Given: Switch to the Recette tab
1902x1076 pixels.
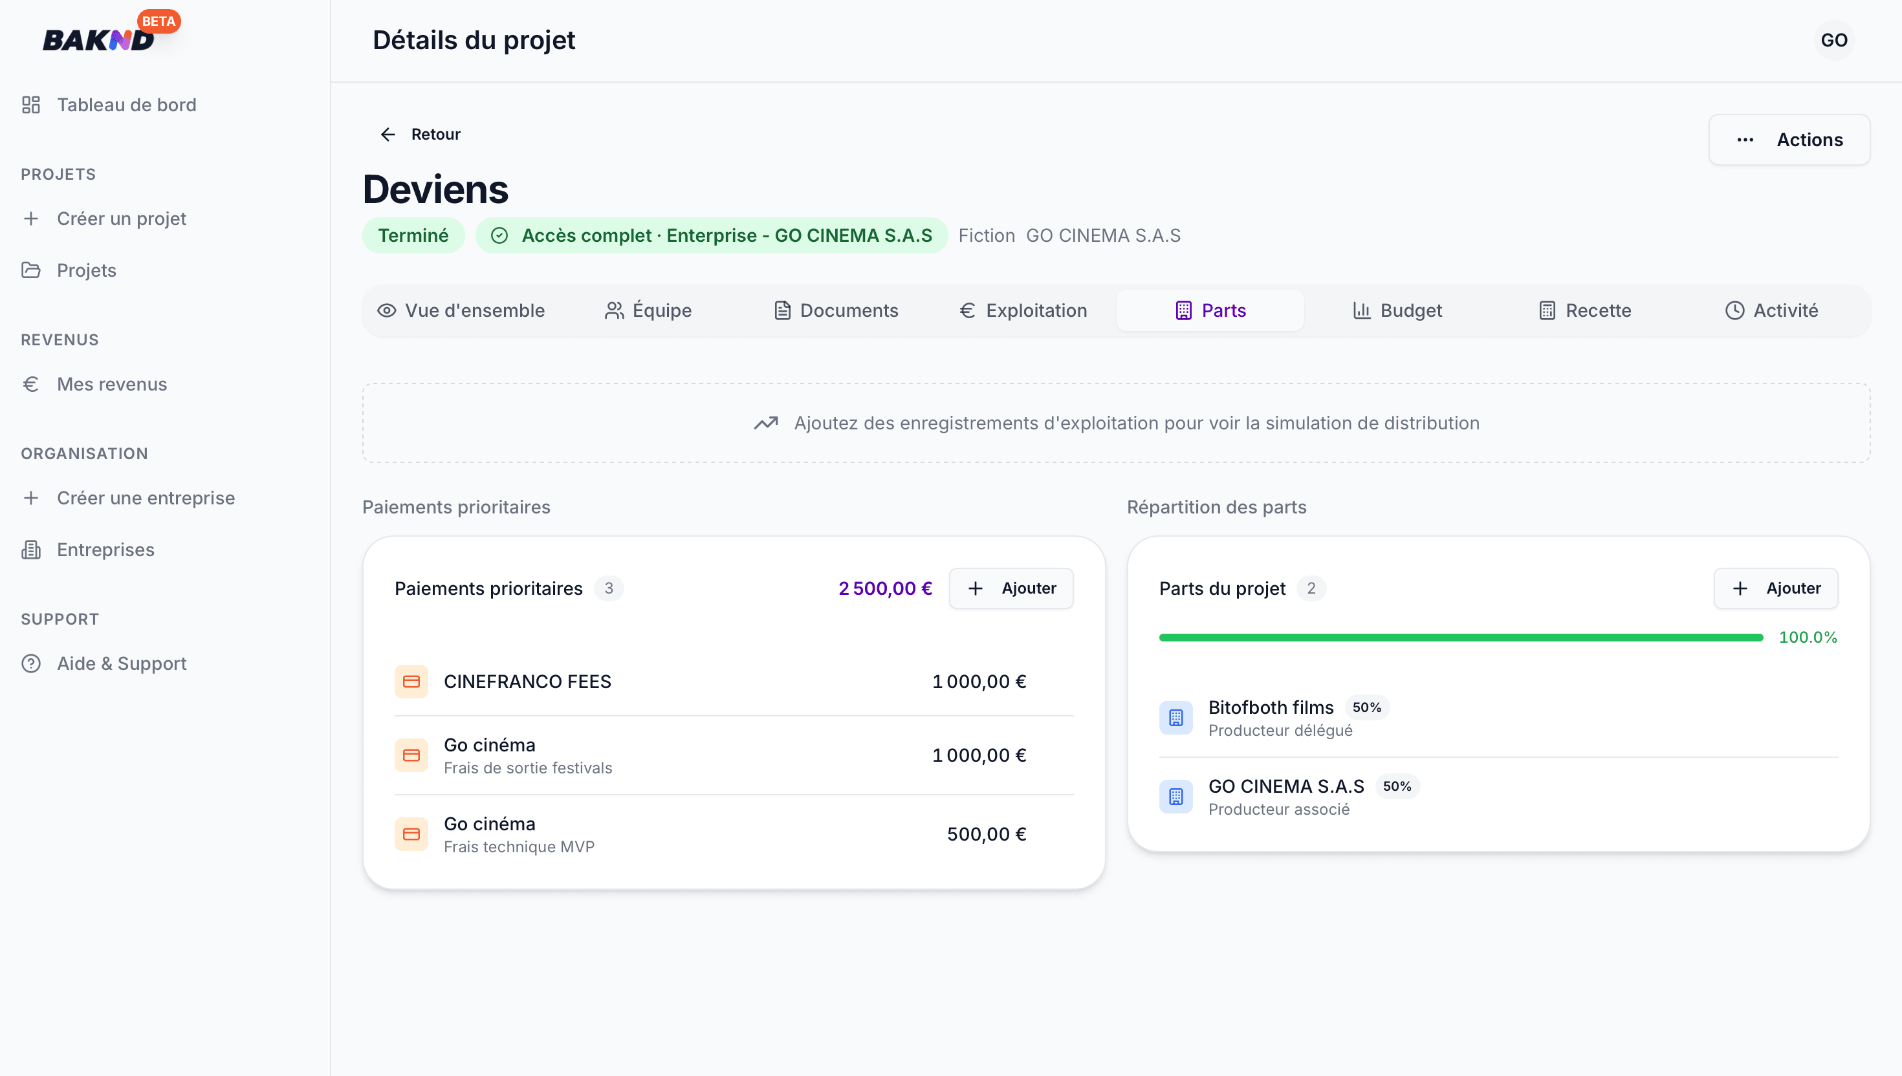Looking at the screenshot, I should pos(1585,310).
